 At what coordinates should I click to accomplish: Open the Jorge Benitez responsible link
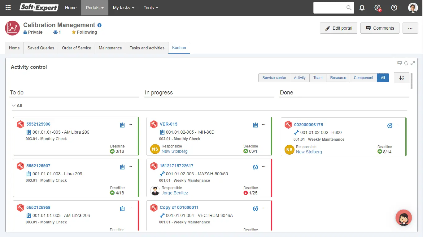[x=175, y=193]
